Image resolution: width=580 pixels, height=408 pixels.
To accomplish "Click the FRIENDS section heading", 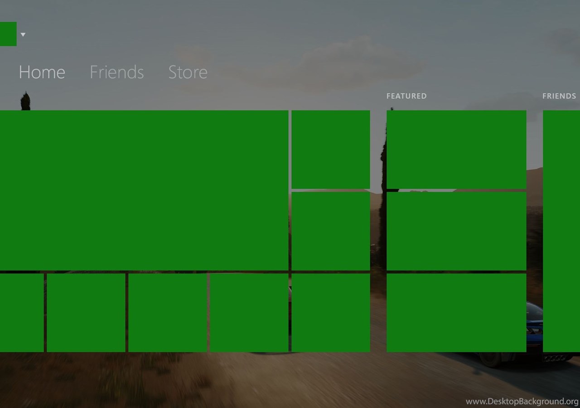I will [x=559, y=96].
